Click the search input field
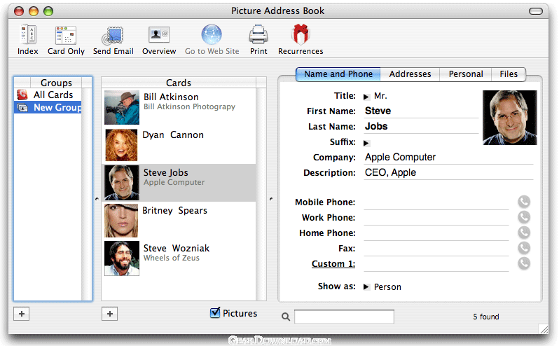The width and height of the screenshot is (559, 346). click(344, 317)
